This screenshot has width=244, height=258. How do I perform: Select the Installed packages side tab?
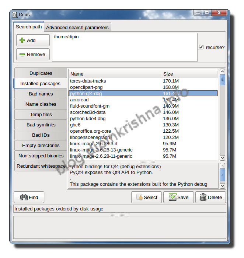[40, 83]
